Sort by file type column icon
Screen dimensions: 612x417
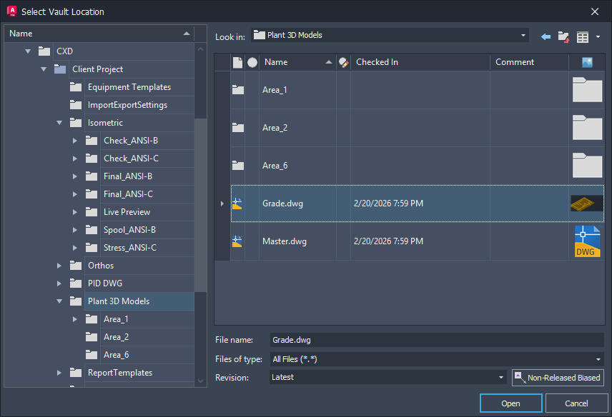pyautogui.click(x=237, y=62)
